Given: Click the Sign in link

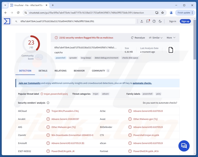Looking at the screenshot, I should (x=172, y=21).
